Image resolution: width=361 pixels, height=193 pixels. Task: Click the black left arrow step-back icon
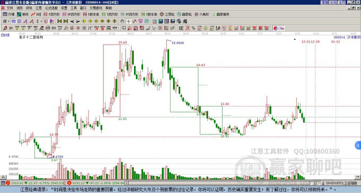tap(72, 21)
